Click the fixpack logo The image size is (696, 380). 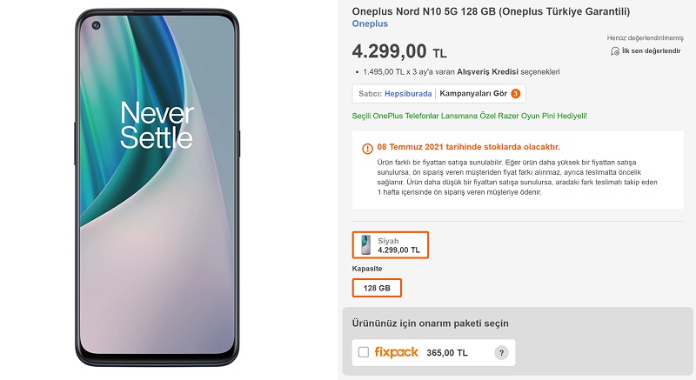[397, 352]
